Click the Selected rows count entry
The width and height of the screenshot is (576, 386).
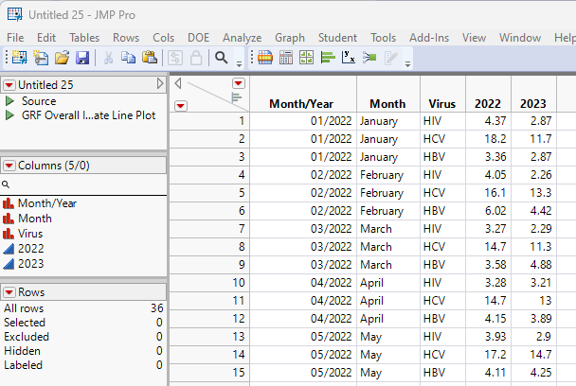click(x=83, y=323)
